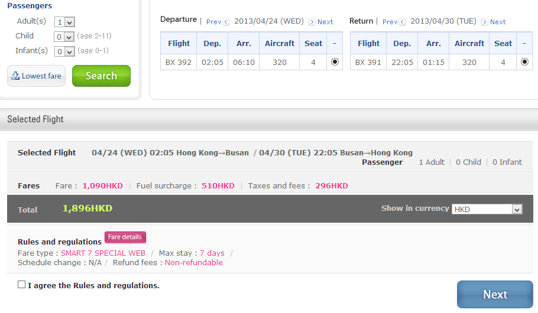Check I agree the Rules and regulations

pyautogui.click(x=22, y=285)
